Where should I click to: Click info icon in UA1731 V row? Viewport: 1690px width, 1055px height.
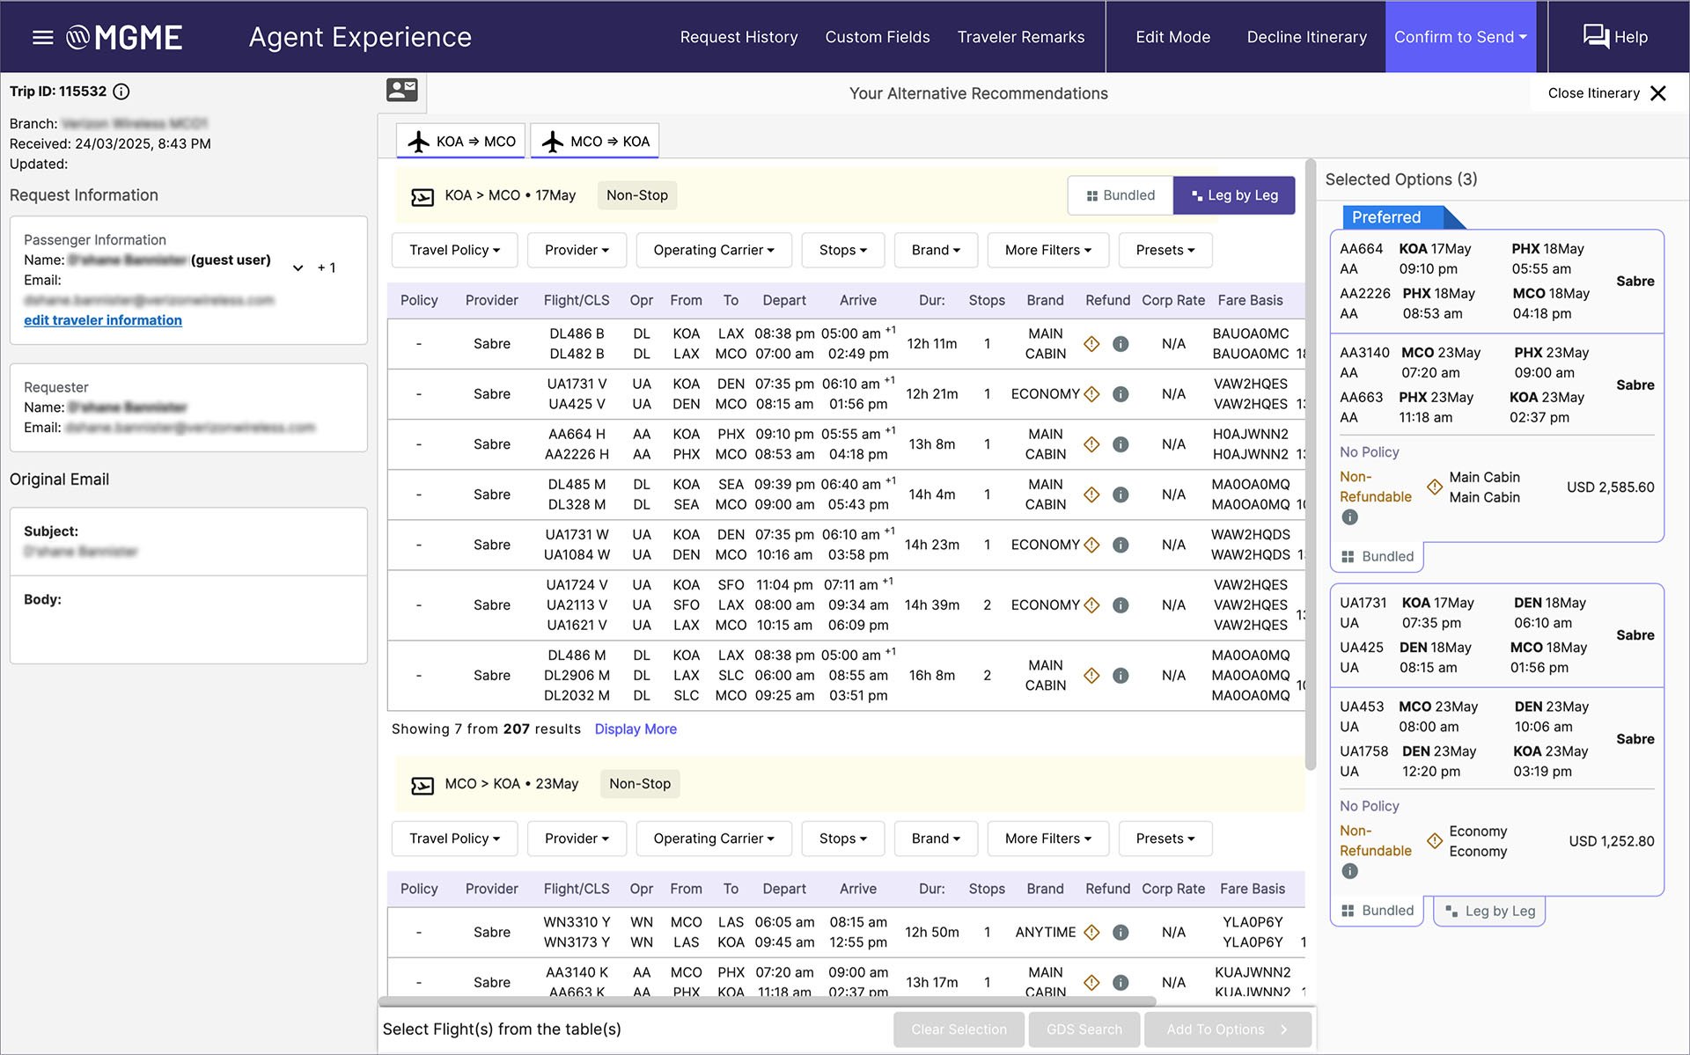tap(1121, 394)
